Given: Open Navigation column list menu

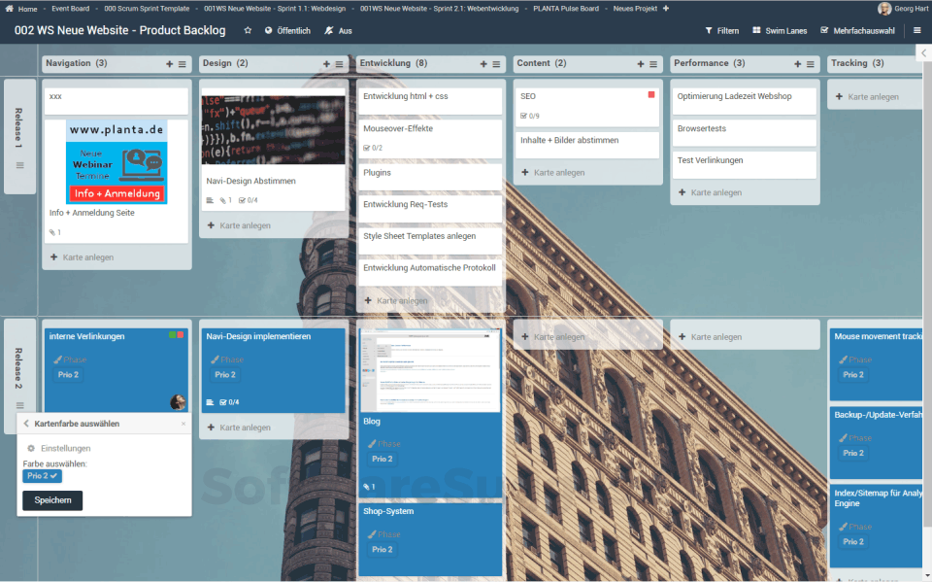Looking at the screenshot, I should (x=183, y=64).
